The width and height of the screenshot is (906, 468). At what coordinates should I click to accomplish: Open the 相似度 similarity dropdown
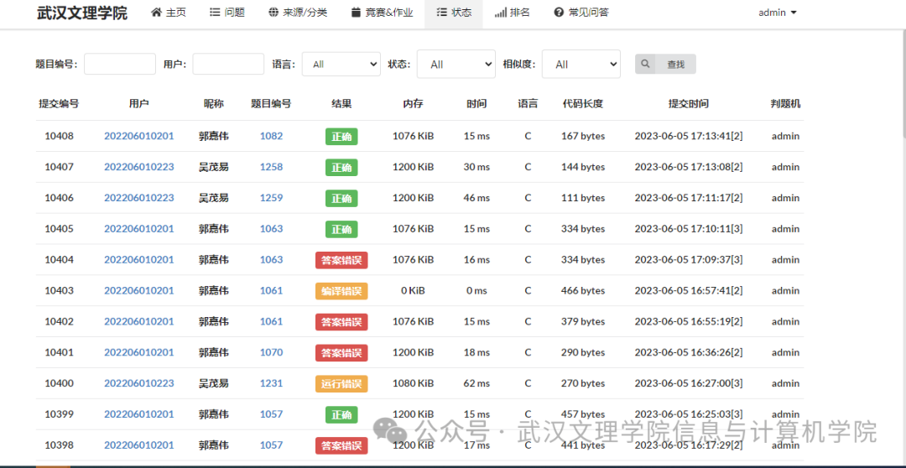pos(581,65)
